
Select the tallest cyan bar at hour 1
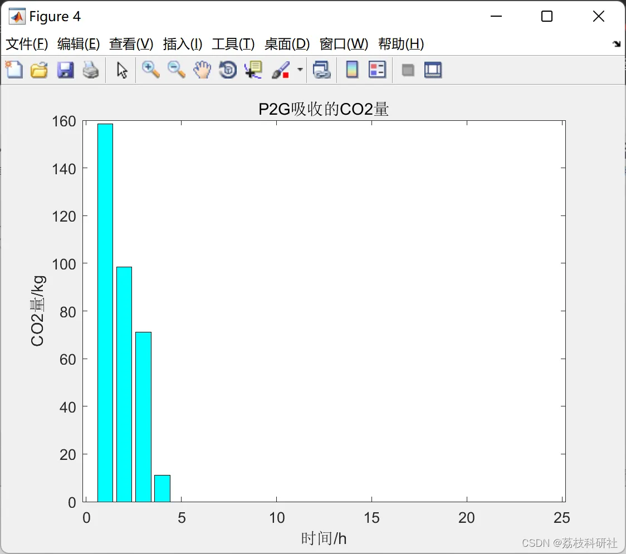105,313
